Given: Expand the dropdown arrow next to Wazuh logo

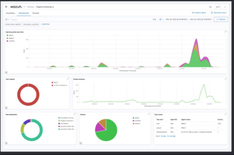Looking at the screenshot, I should [24, 7].
